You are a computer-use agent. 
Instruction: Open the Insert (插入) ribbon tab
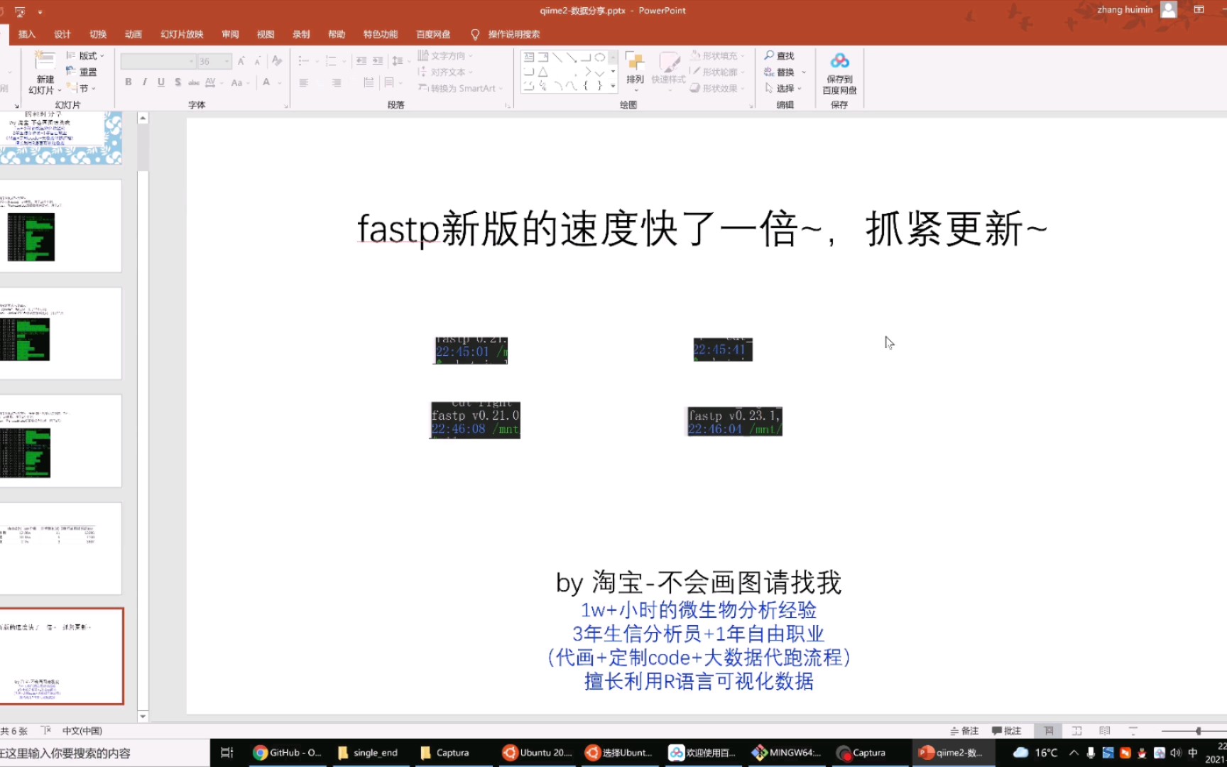[x=27, y=34]
